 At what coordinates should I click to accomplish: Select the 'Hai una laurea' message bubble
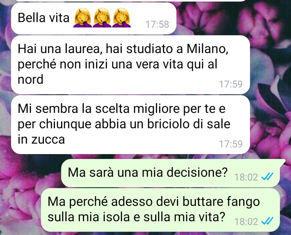[130, 65]
